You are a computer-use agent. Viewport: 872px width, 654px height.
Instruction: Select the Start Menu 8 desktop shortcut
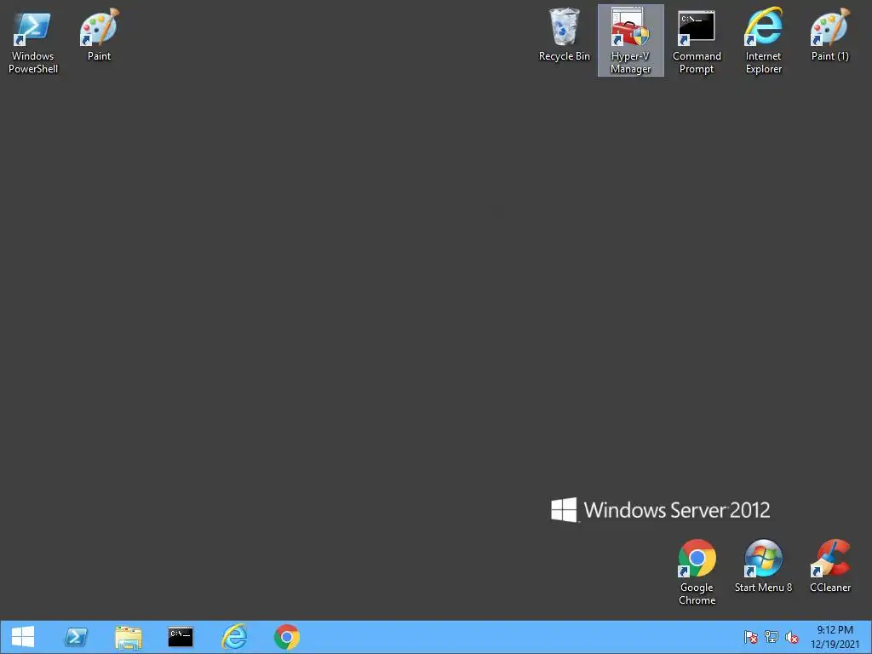(x=763, y=566)
